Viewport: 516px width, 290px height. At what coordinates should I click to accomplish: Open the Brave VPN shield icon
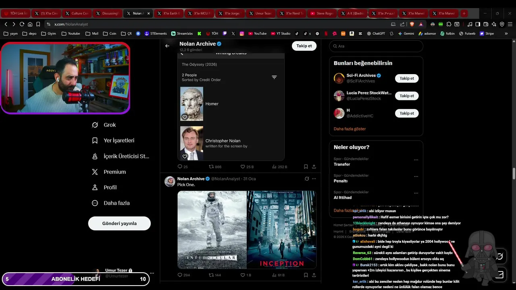click(x=502, y=24)
